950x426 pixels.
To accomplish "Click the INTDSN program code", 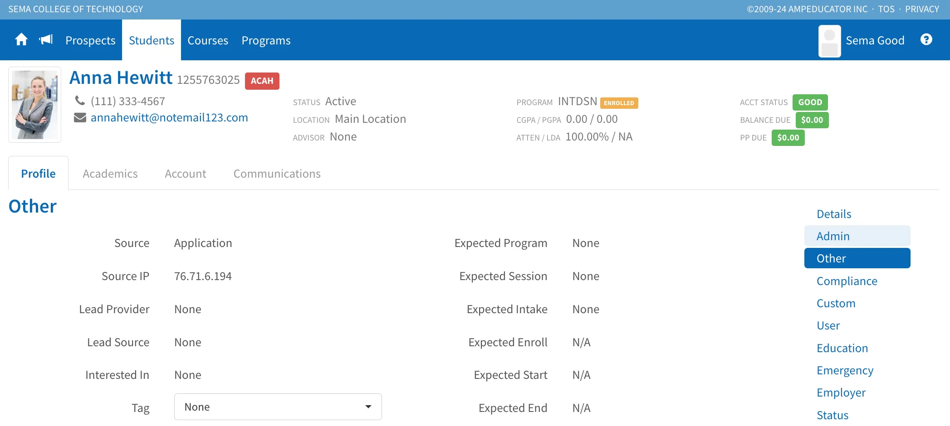I will point(578,102).
